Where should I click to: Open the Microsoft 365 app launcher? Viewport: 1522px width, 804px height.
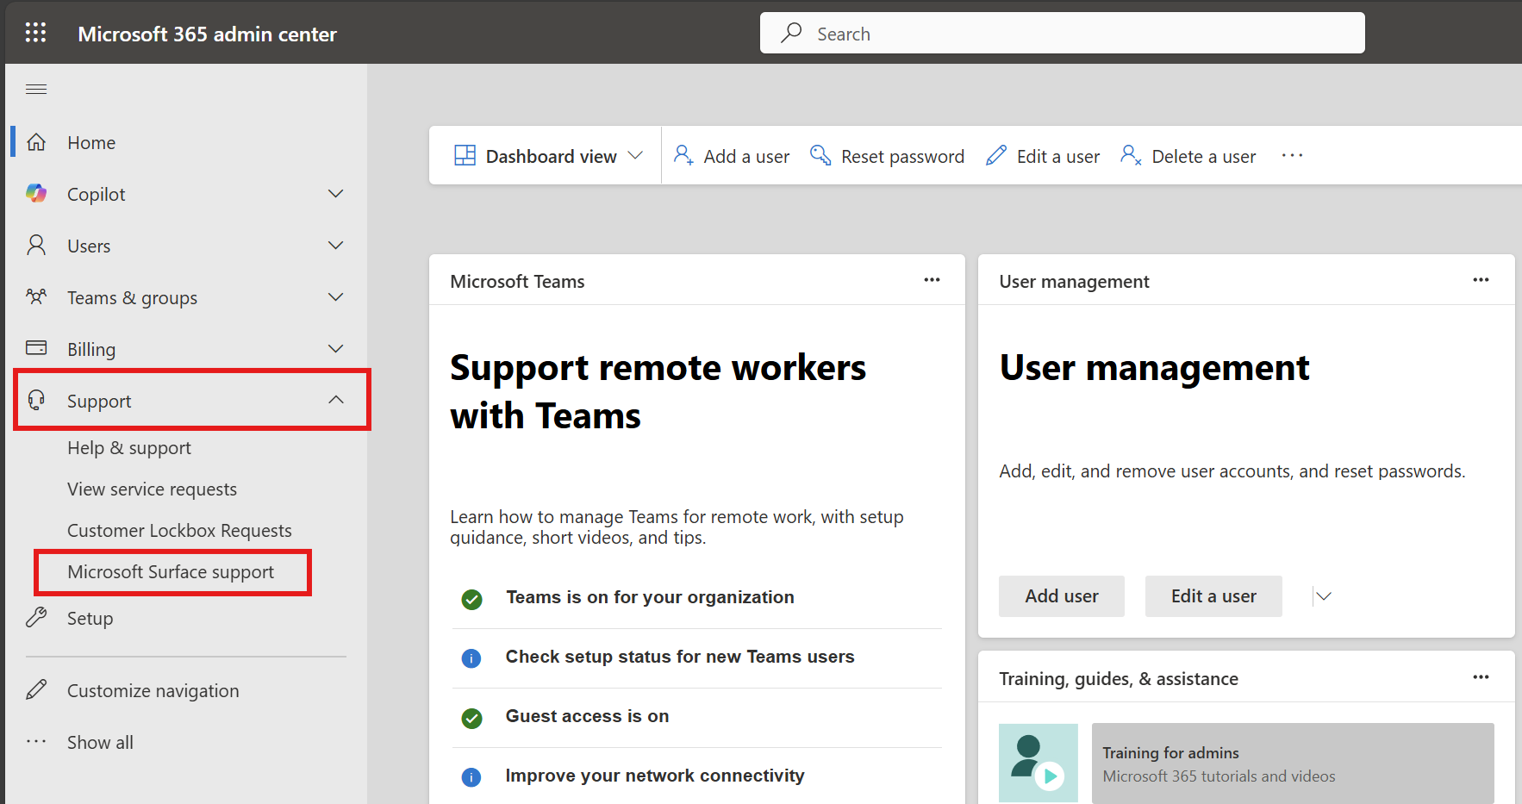coord(35,32)
